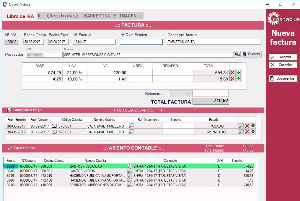Click the Nº IVA 00013 field
The image size is (300, 201).
pyautogui.click(x=12, y=42)
